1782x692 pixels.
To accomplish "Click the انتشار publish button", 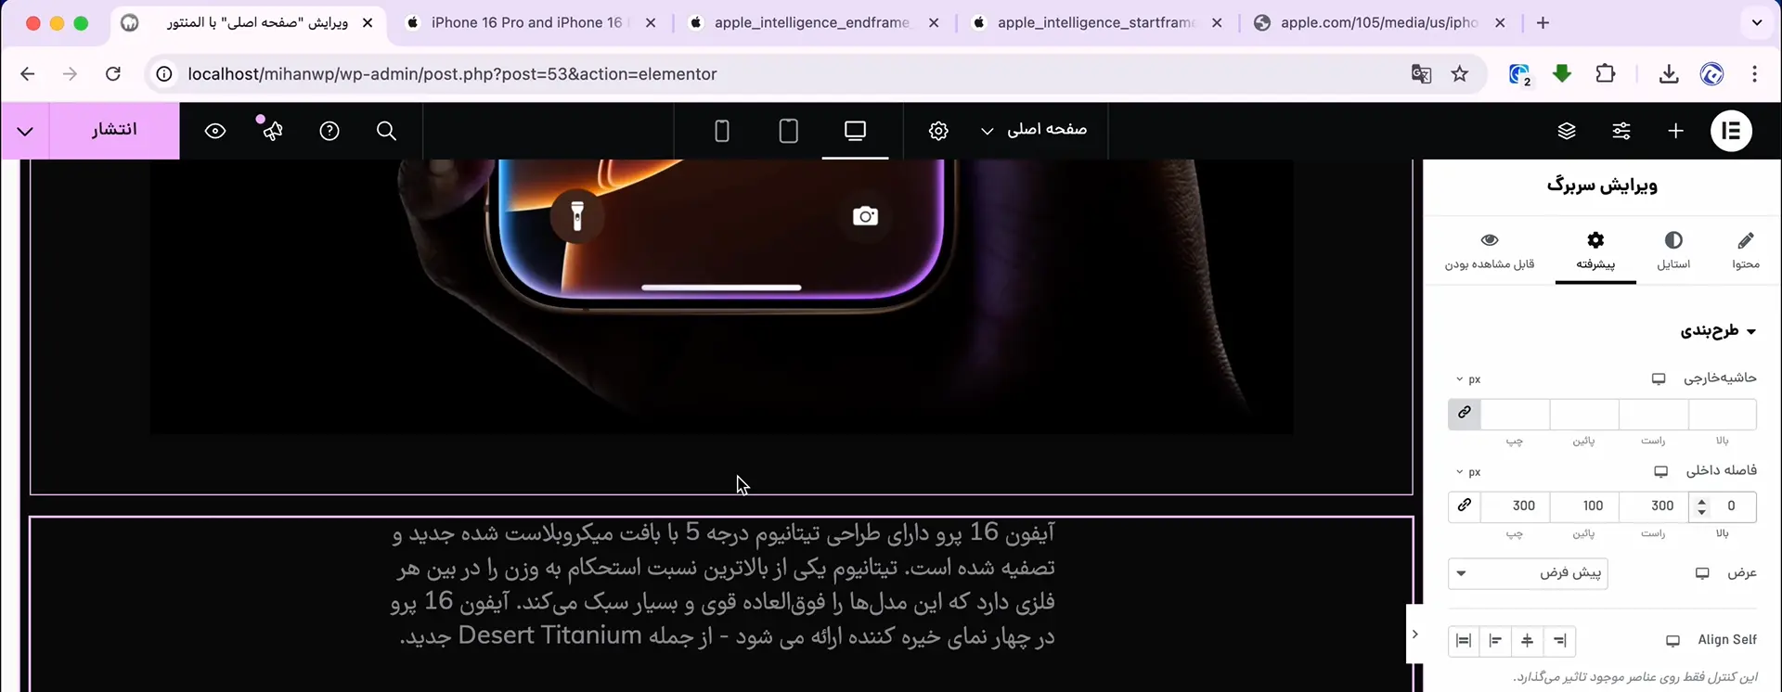I will (x=114, y=130).
